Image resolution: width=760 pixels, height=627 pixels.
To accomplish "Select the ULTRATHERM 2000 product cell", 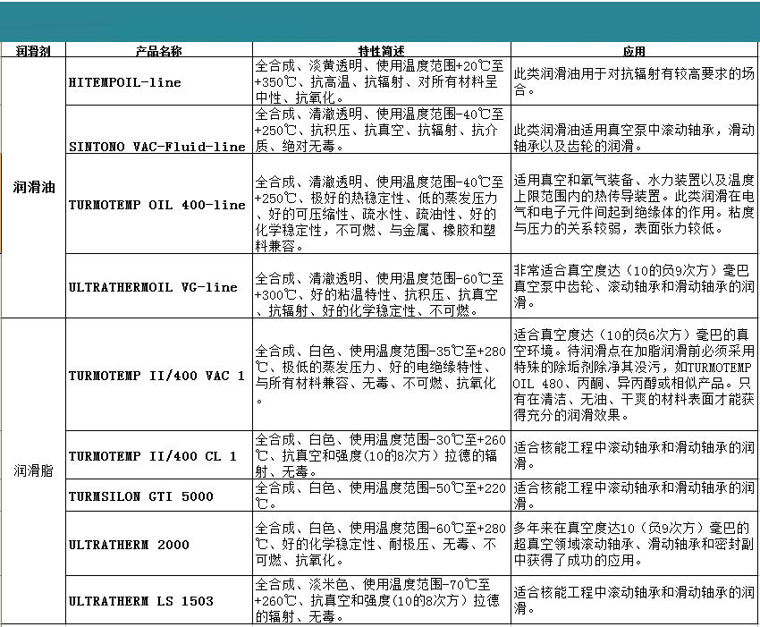I will point(159,544).
